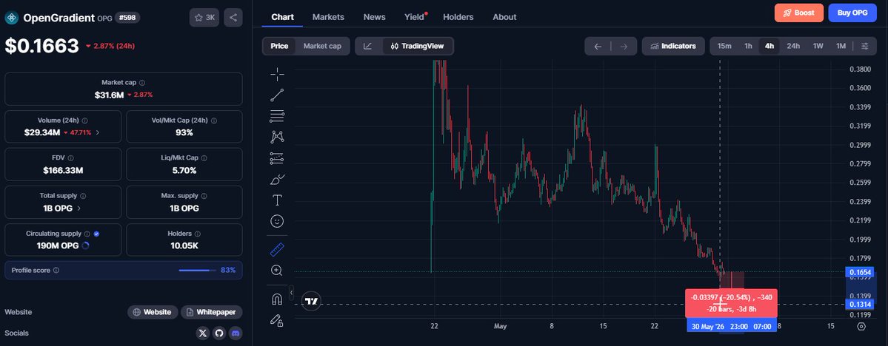Show Vol/Mkt Cap (24h) info icon
The image size is (888, 346).
(x=213, y=121)
